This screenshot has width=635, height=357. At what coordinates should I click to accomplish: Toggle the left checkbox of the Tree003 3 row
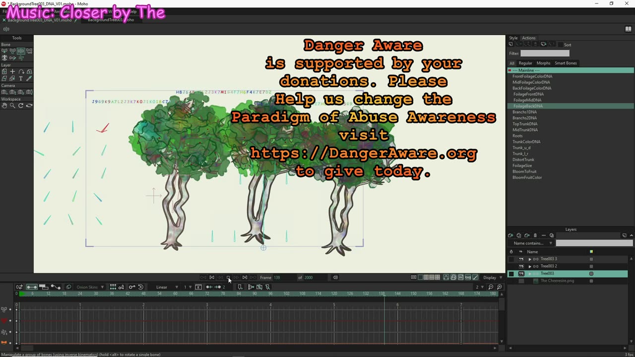(511, 259)
